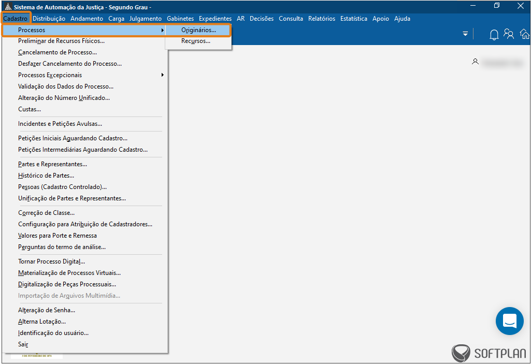Open the chat support bubble
Screen dimensions: 531x364
click(510, 321)
